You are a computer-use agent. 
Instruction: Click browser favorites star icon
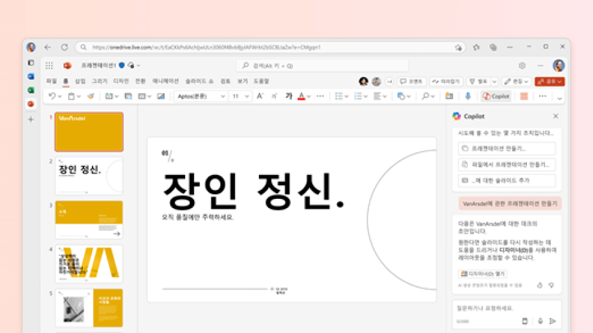pyautogui.click(x=476, y=47)
